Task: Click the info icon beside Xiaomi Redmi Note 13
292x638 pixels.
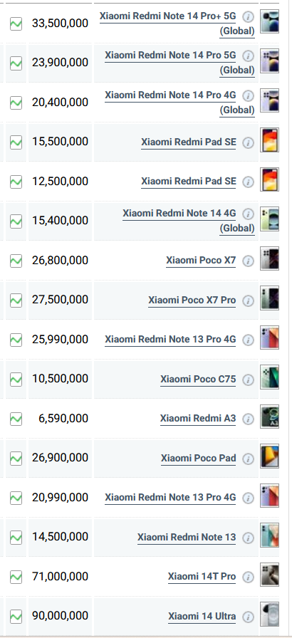Action: pos(248,538)
